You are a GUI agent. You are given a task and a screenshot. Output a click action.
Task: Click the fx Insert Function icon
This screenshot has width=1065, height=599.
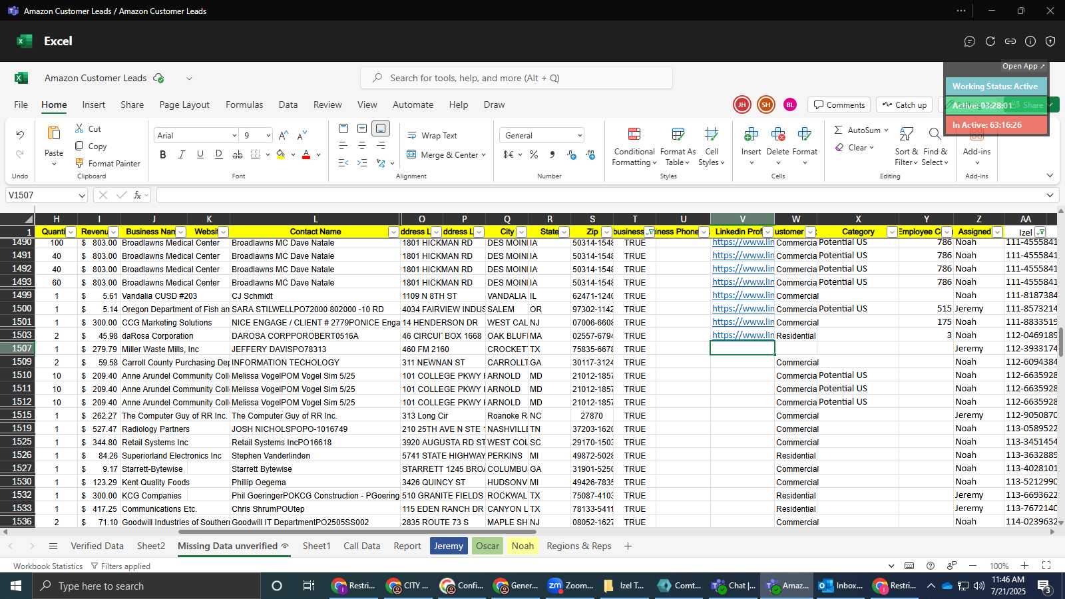click(138, 195)
